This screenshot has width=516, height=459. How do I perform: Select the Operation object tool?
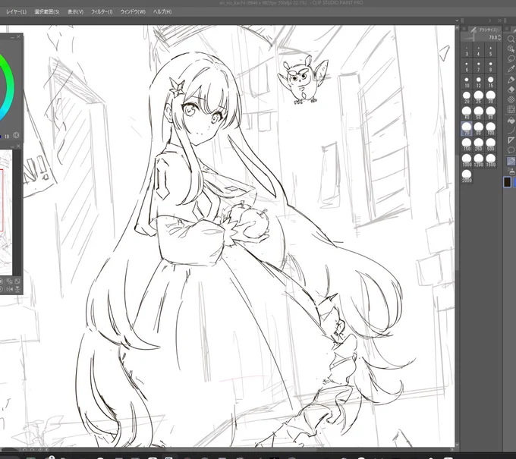[x=511, y=49]
